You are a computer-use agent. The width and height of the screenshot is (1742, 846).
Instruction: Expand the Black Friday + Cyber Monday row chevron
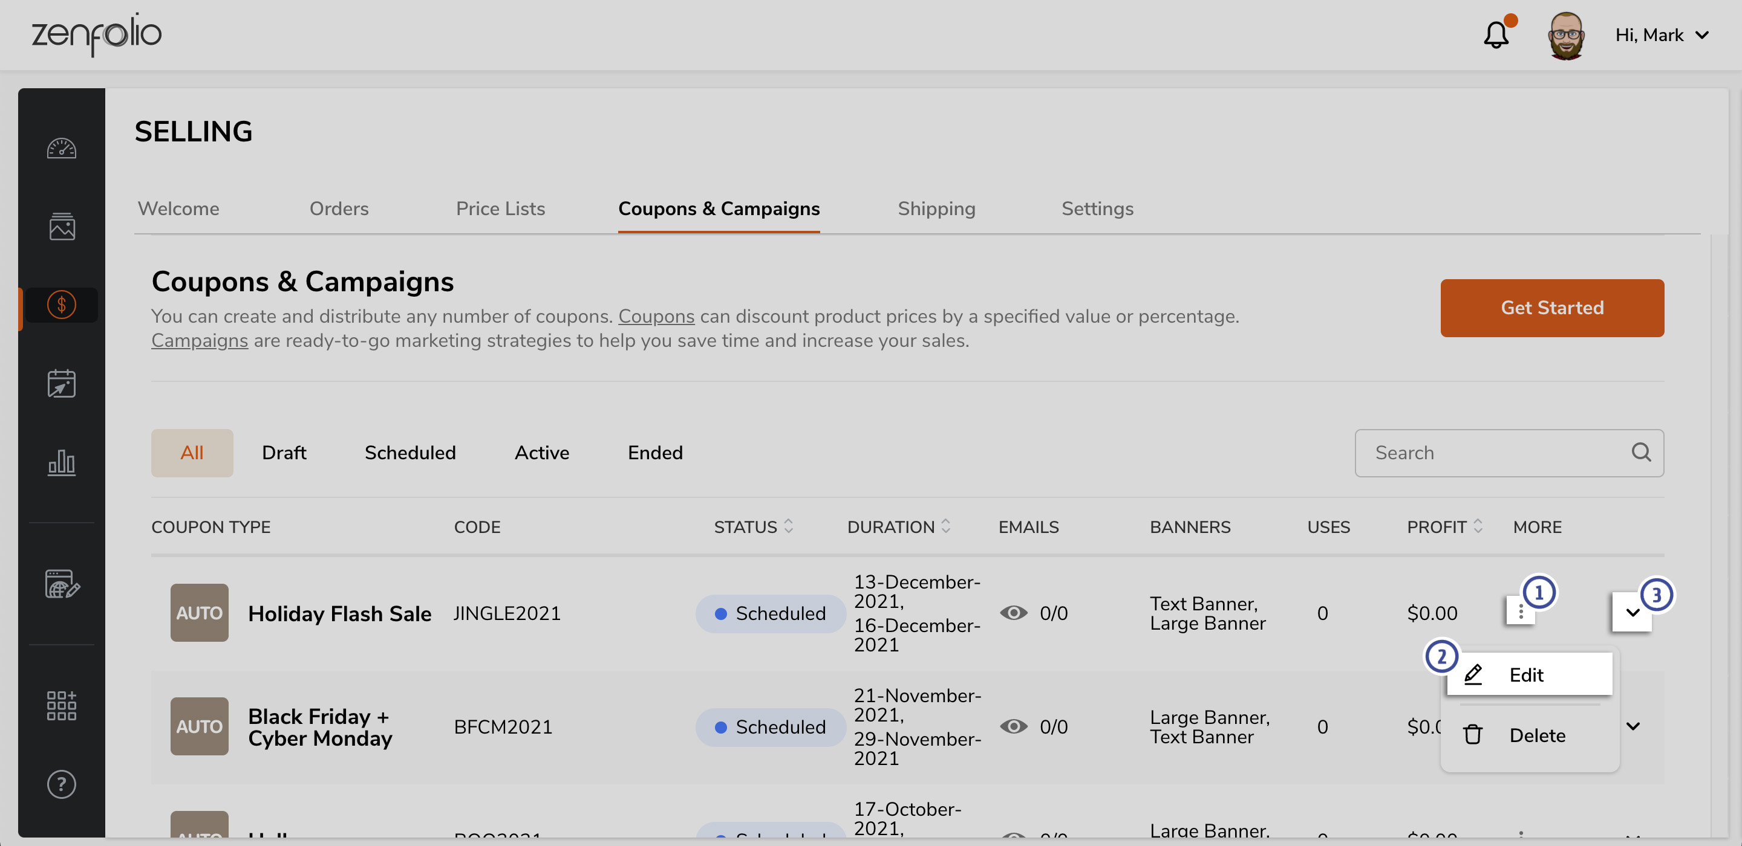[1634, 726]
